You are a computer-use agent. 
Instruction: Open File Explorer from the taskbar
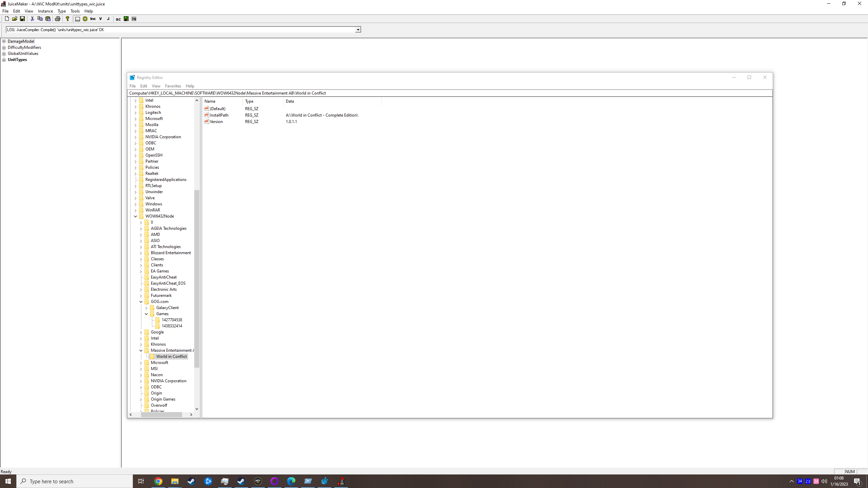click(175, 481)
